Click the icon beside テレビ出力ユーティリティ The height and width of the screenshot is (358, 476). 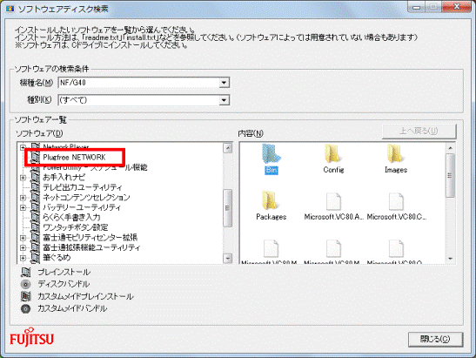36,187
